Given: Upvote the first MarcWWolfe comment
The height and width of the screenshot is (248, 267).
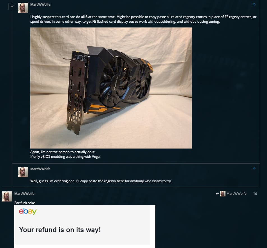Looking at the screenshot, I should point(254,4).
